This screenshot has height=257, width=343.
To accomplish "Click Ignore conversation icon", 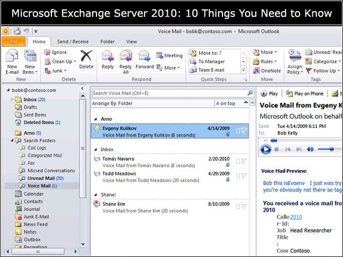I will 47,52.
